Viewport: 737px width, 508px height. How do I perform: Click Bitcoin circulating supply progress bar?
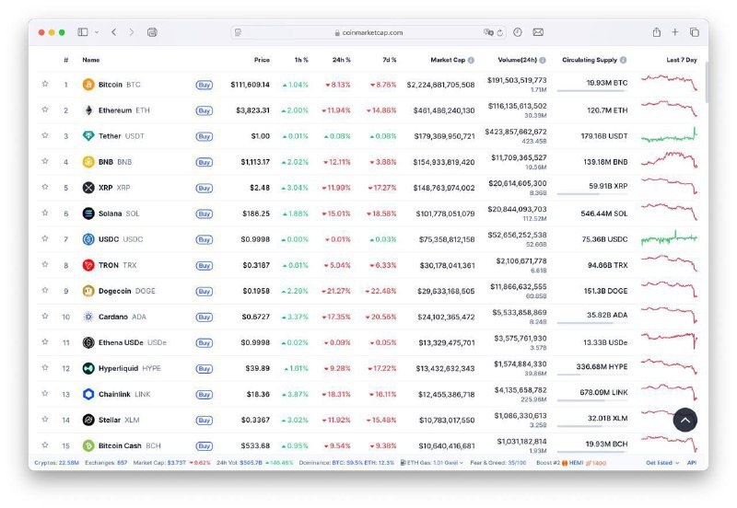[x=592, y=90]
